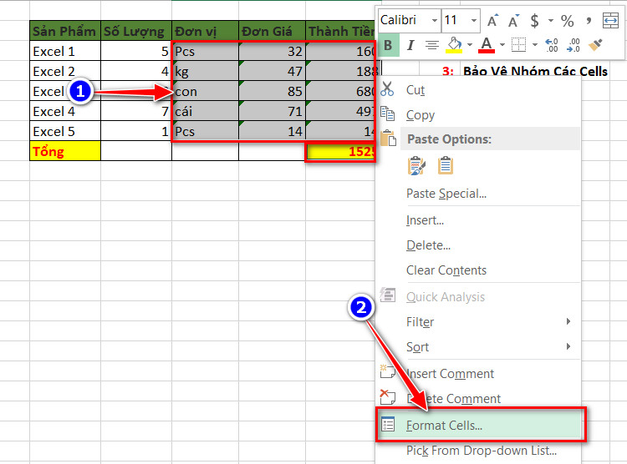The height and width of the screenshot is (464, 627).
Task: Choose Clear Contents in the context menu
Action: click(446, 270)
